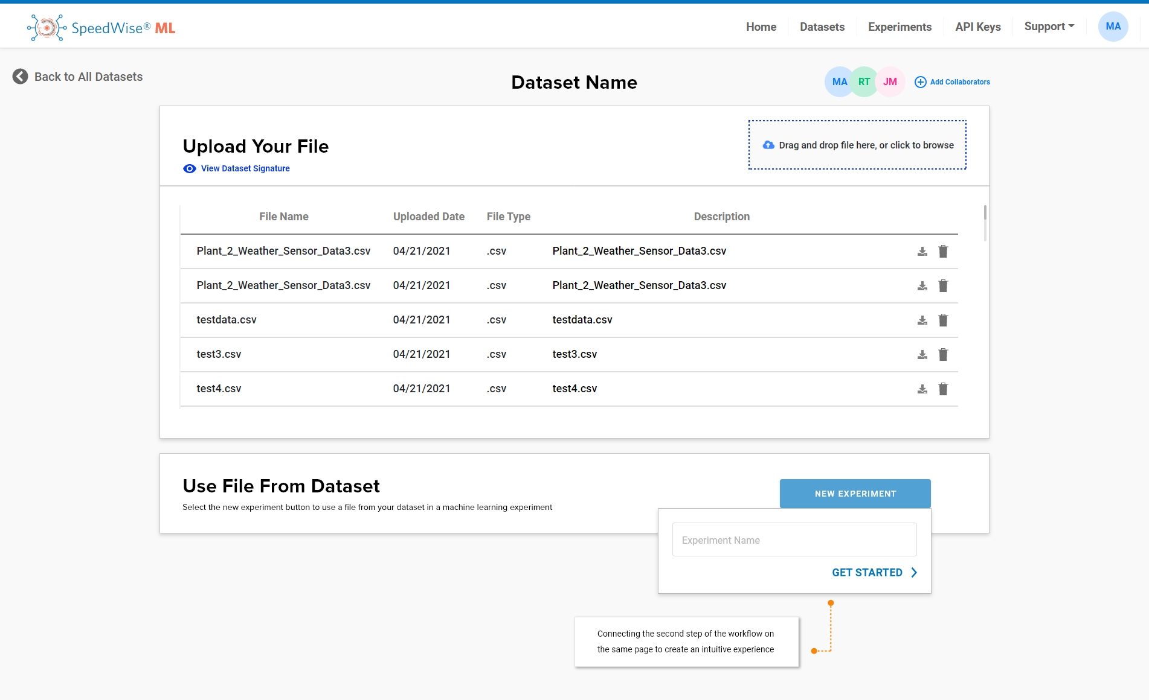Click the back arrow circle icon

tap(20, 77)
